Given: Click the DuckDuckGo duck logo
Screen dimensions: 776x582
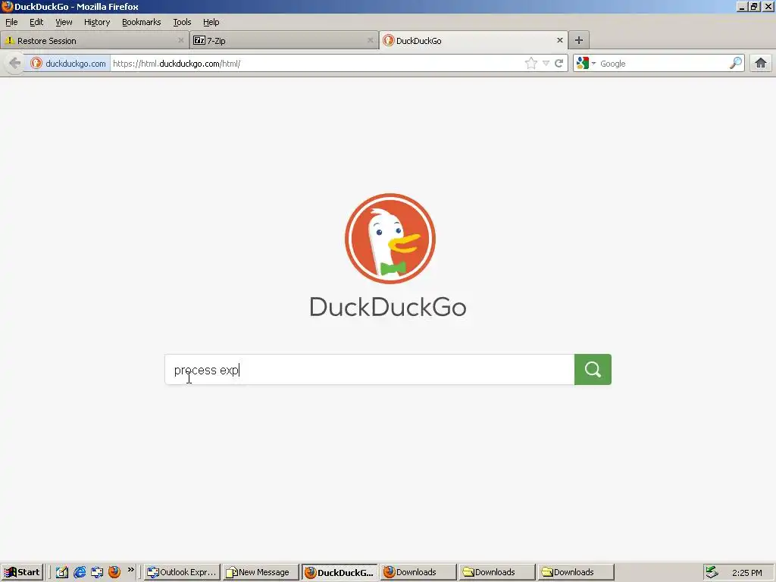Looking at the screenshot, I should [390, 239].
